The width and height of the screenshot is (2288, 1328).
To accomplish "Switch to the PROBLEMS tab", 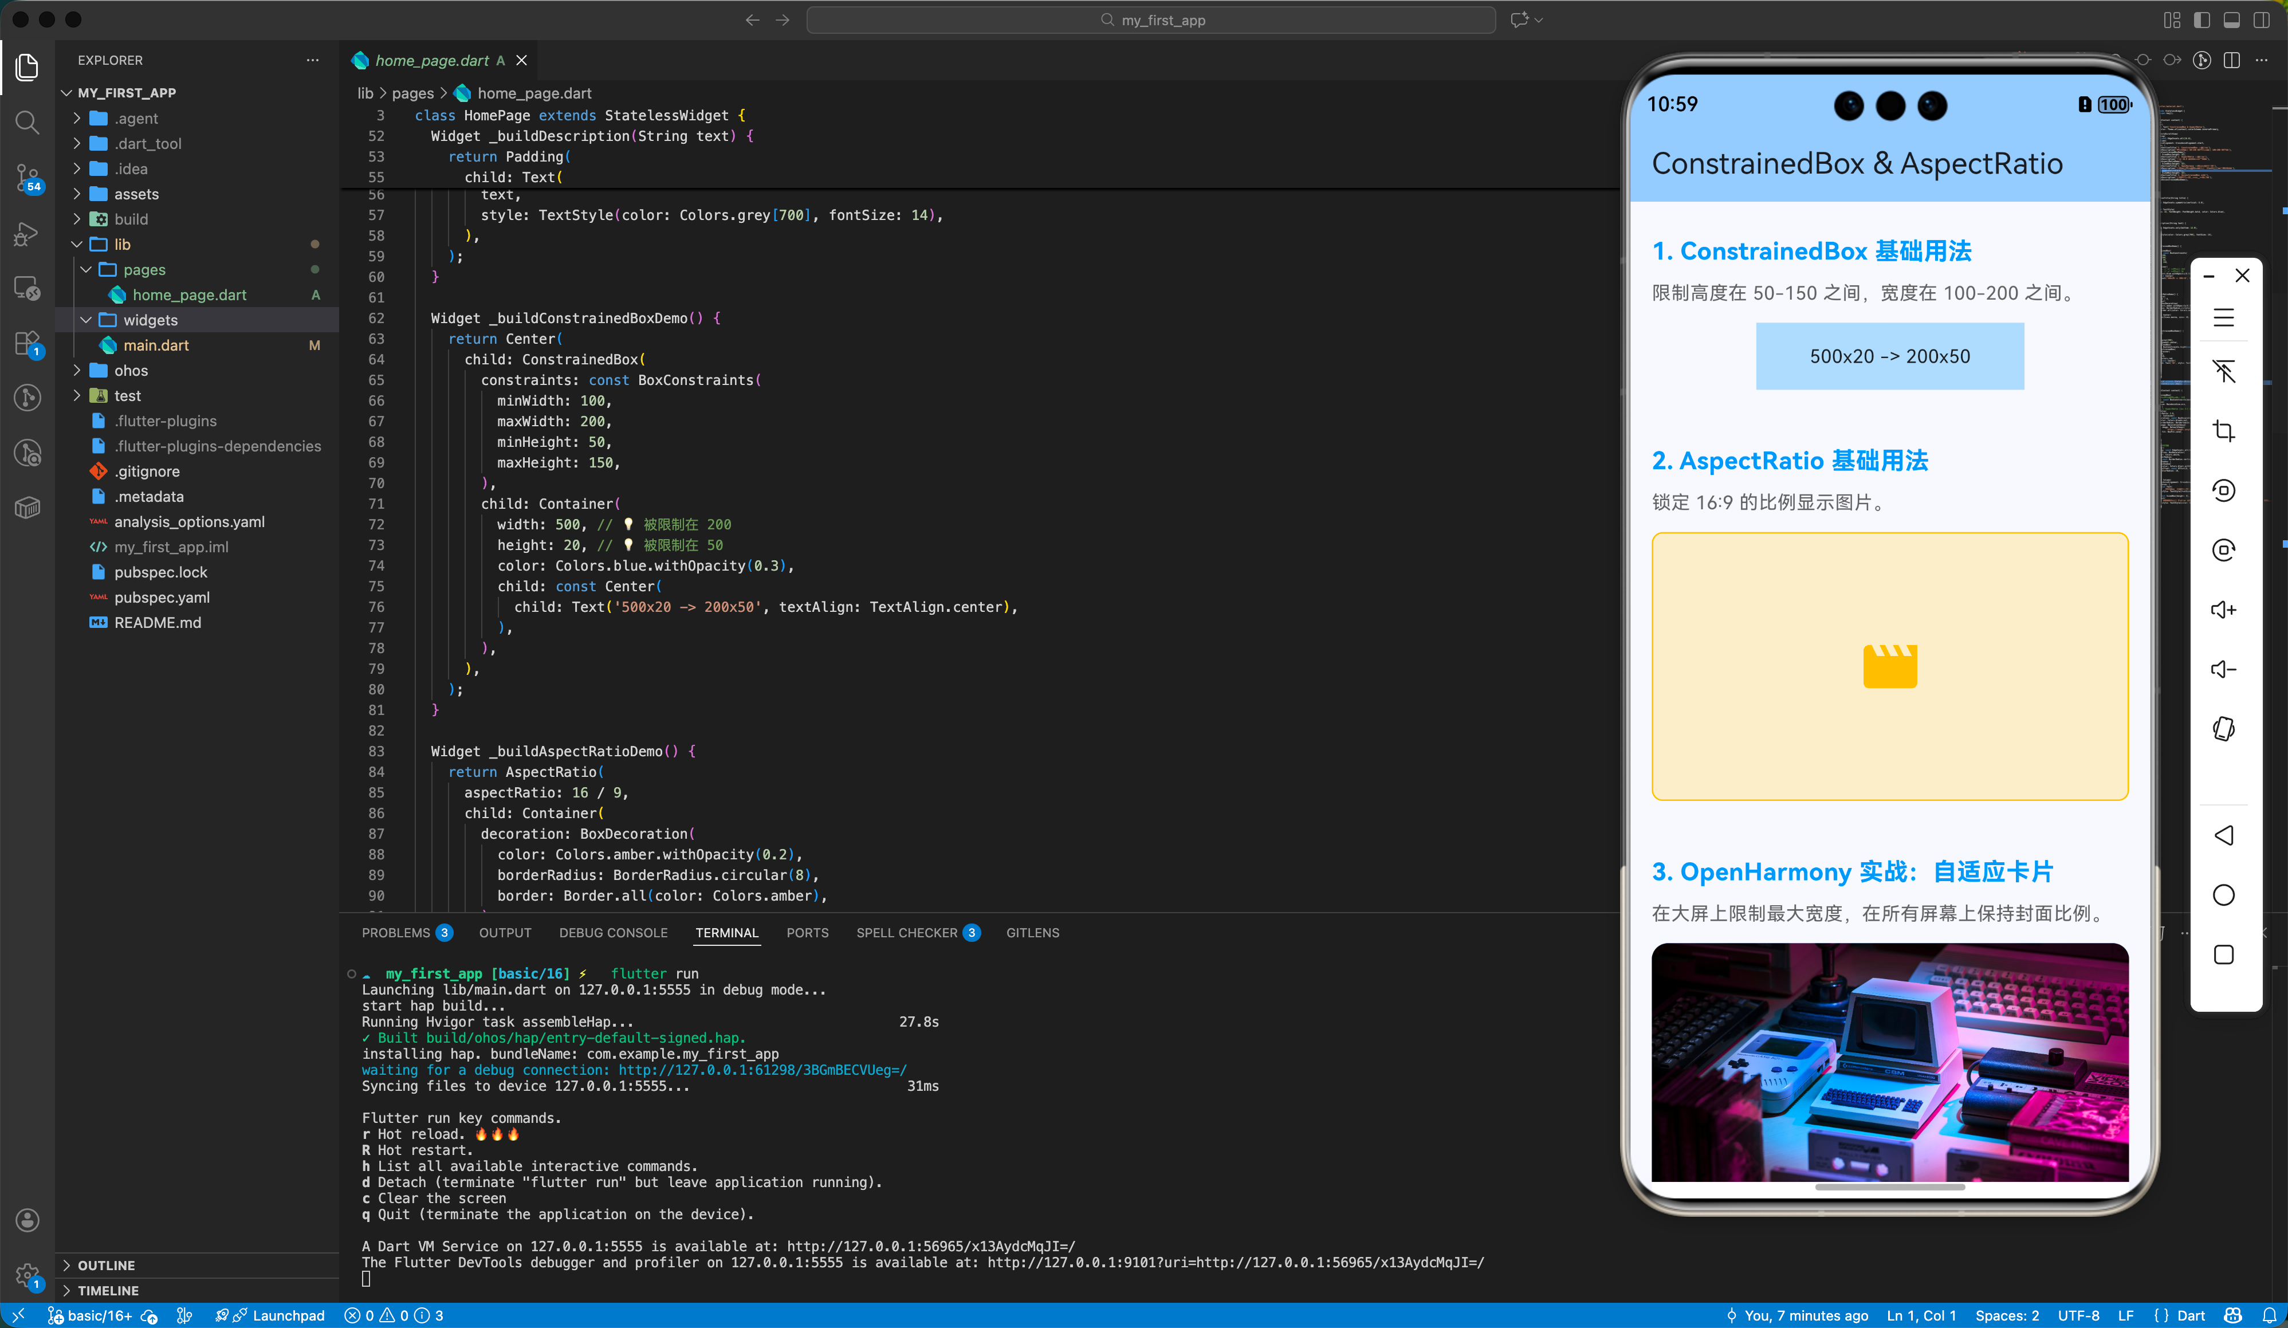I will [x=396, y=932].
